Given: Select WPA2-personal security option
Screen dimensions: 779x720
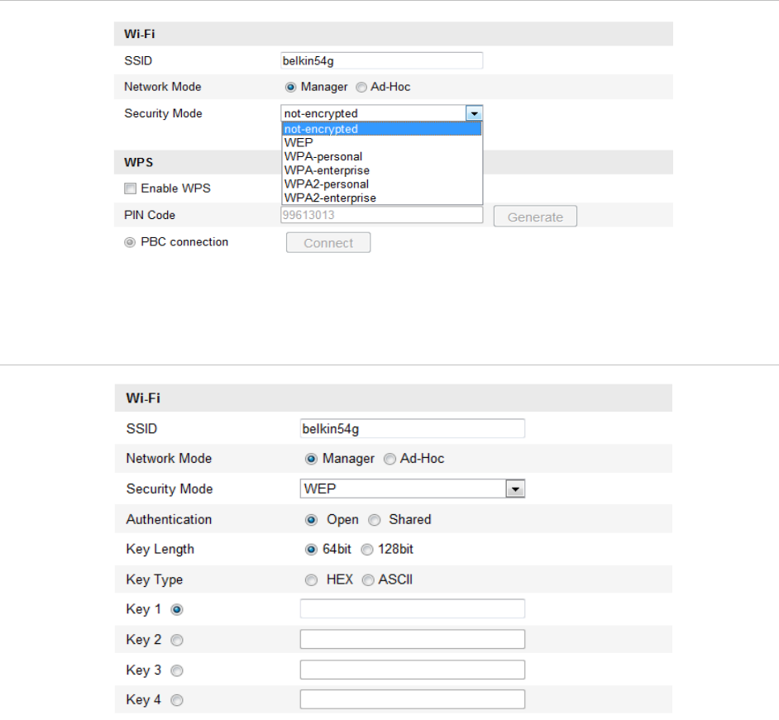Looking at the screenshot, I should pos(381,184).
